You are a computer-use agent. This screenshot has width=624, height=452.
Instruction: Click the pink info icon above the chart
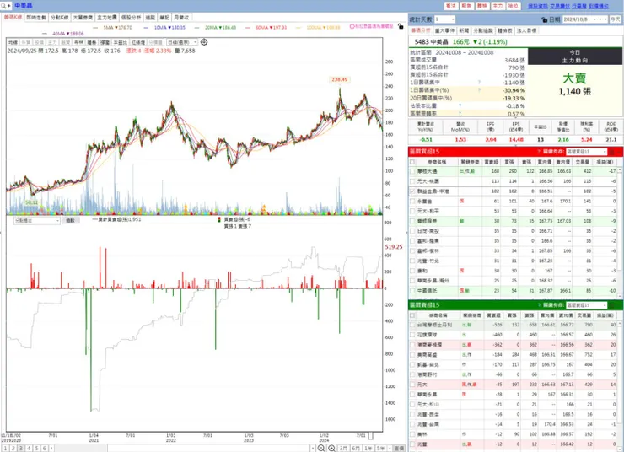click(x=352, y=26)
